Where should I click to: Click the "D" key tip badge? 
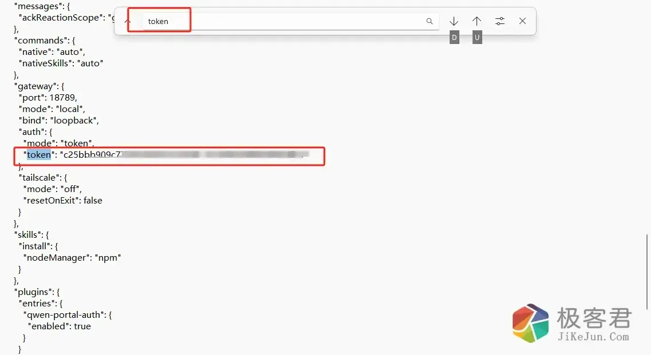(454, 38)
